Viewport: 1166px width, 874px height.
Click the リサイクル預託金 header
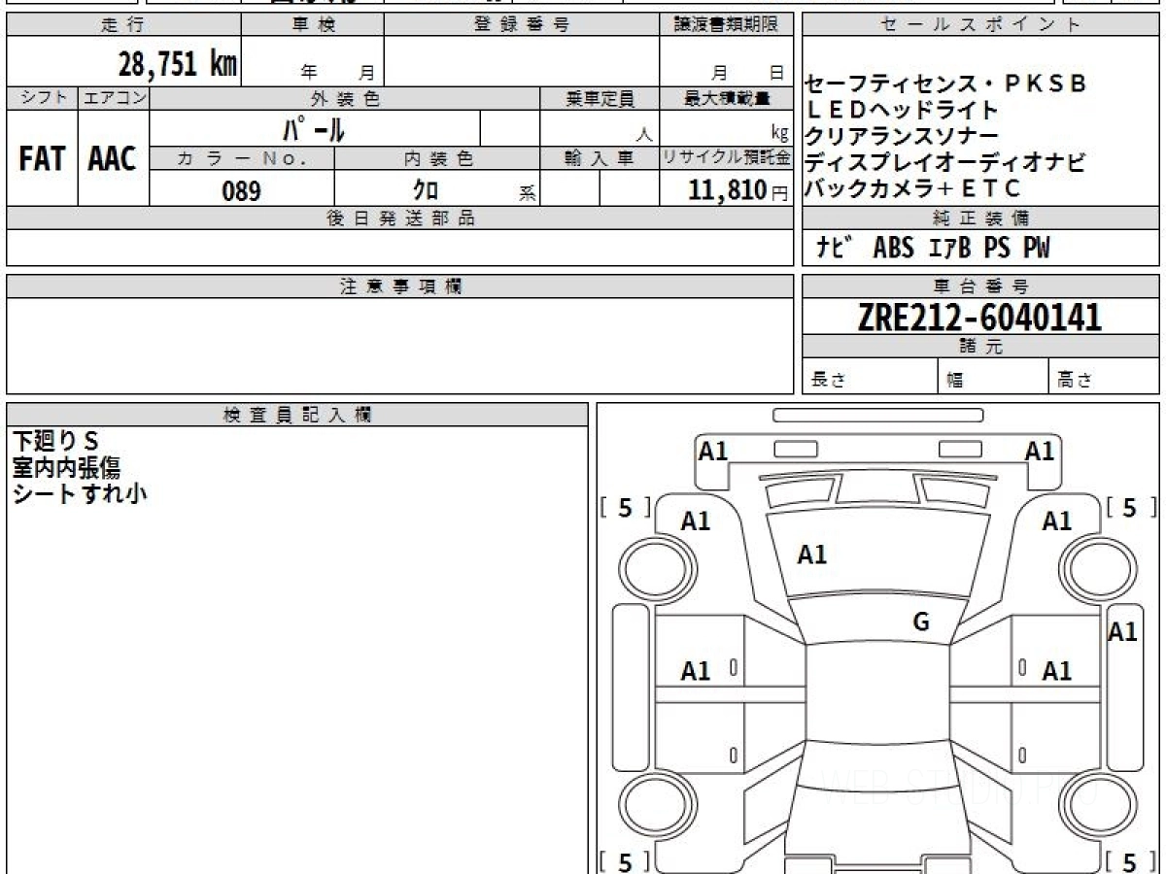click(x=727, y=158)
